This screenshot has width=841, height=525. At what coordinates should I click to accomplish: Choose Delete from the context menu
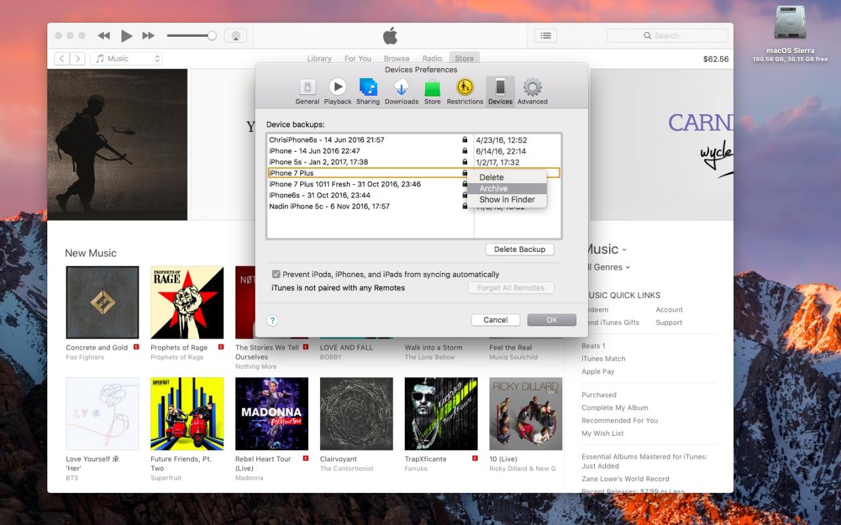507,177
